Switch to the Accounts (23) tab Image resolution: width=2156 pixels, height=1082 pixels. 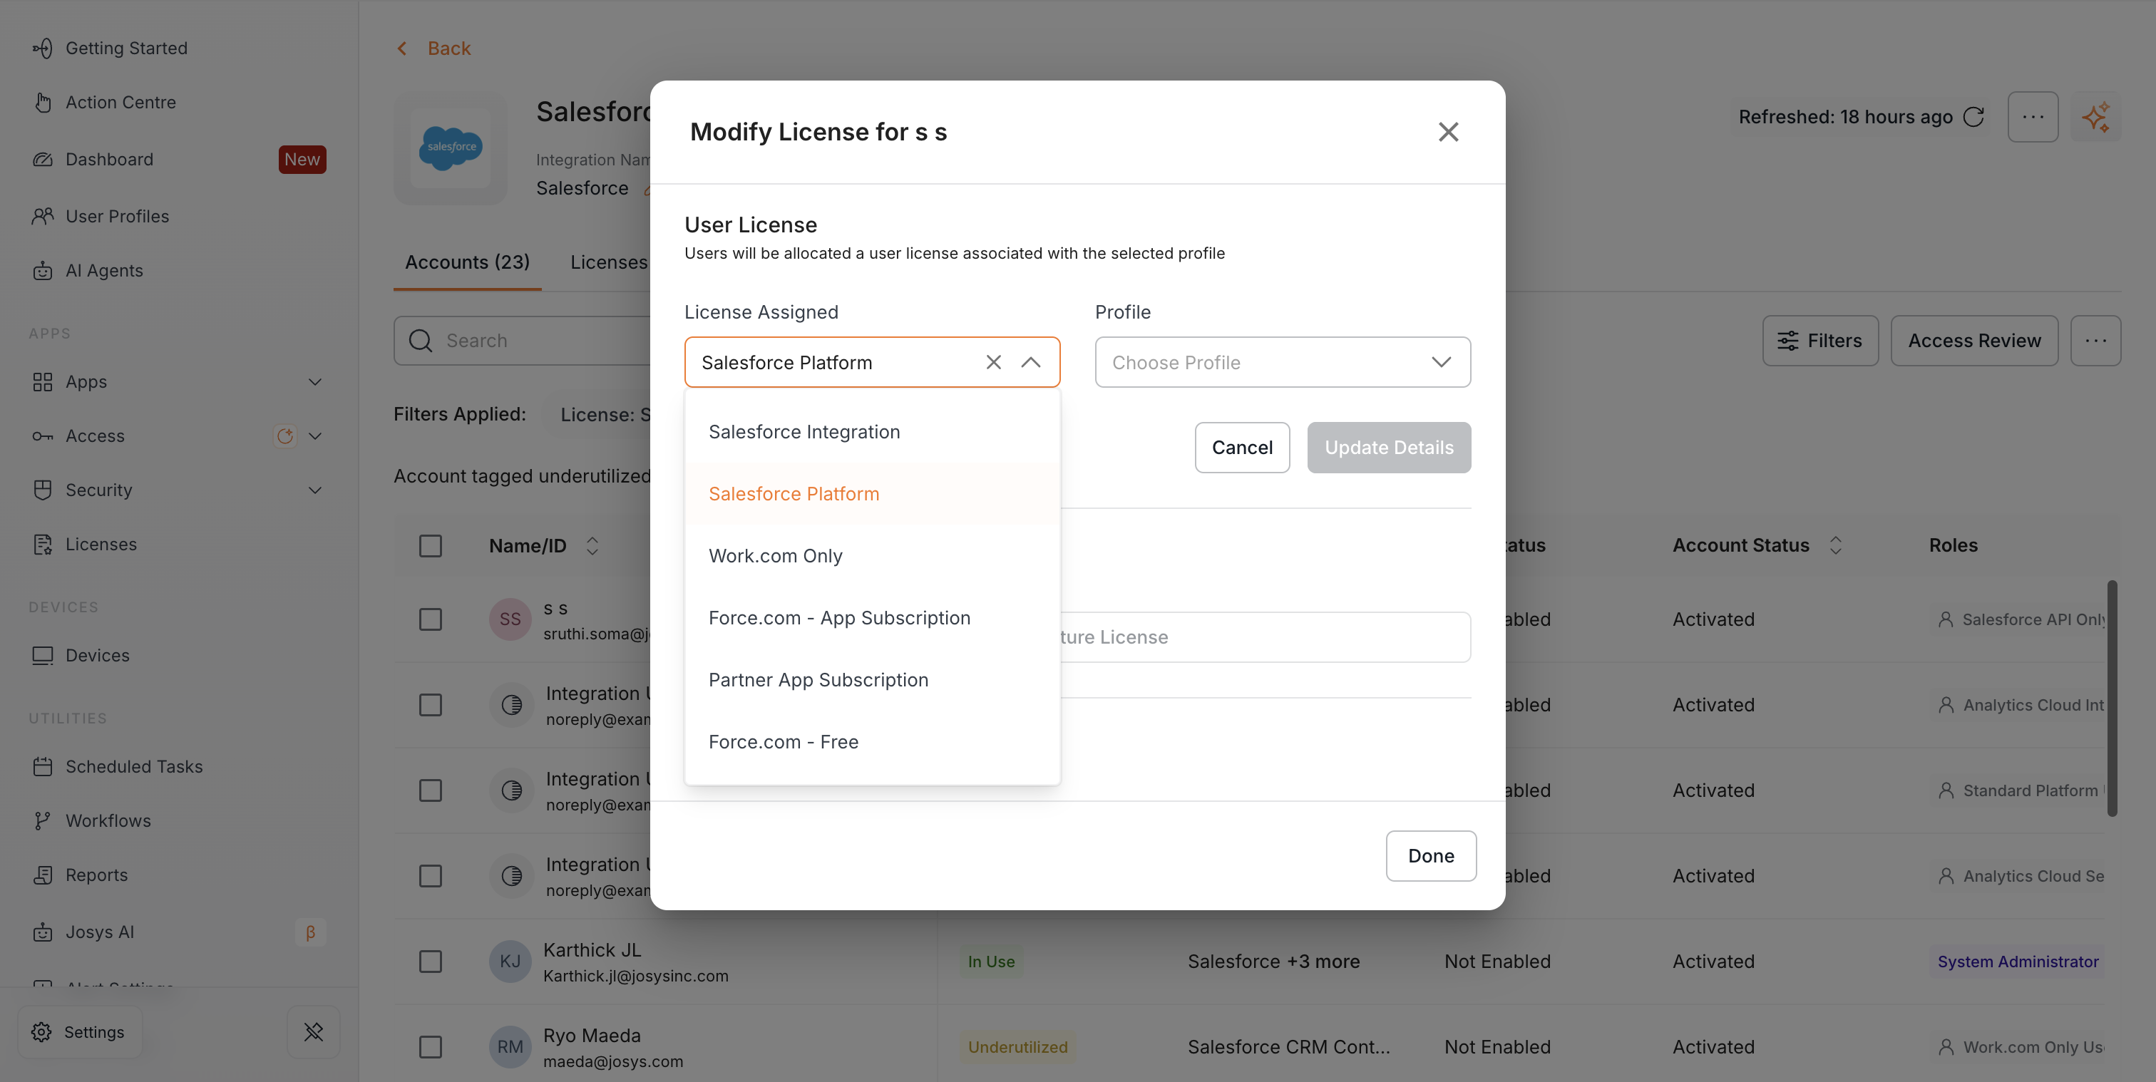click(x=467, y=262)
